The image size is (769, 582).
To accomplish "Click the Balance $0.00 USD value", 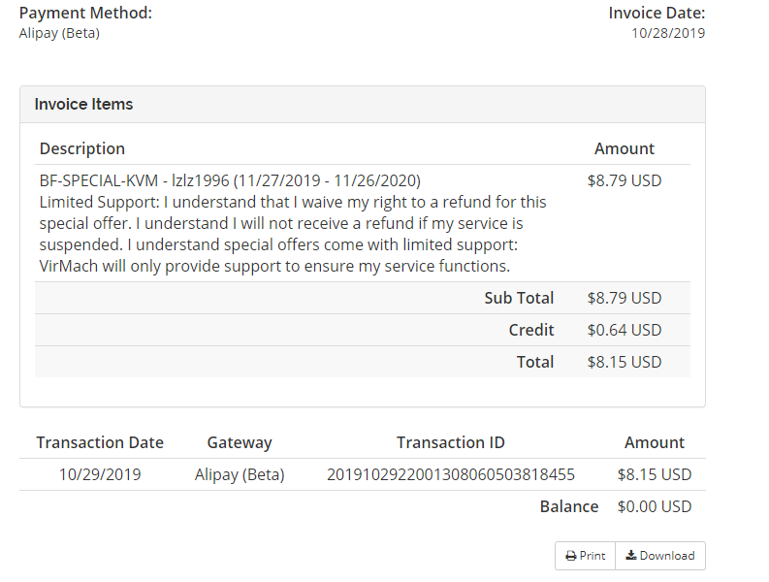I will (x=655, y=506).
